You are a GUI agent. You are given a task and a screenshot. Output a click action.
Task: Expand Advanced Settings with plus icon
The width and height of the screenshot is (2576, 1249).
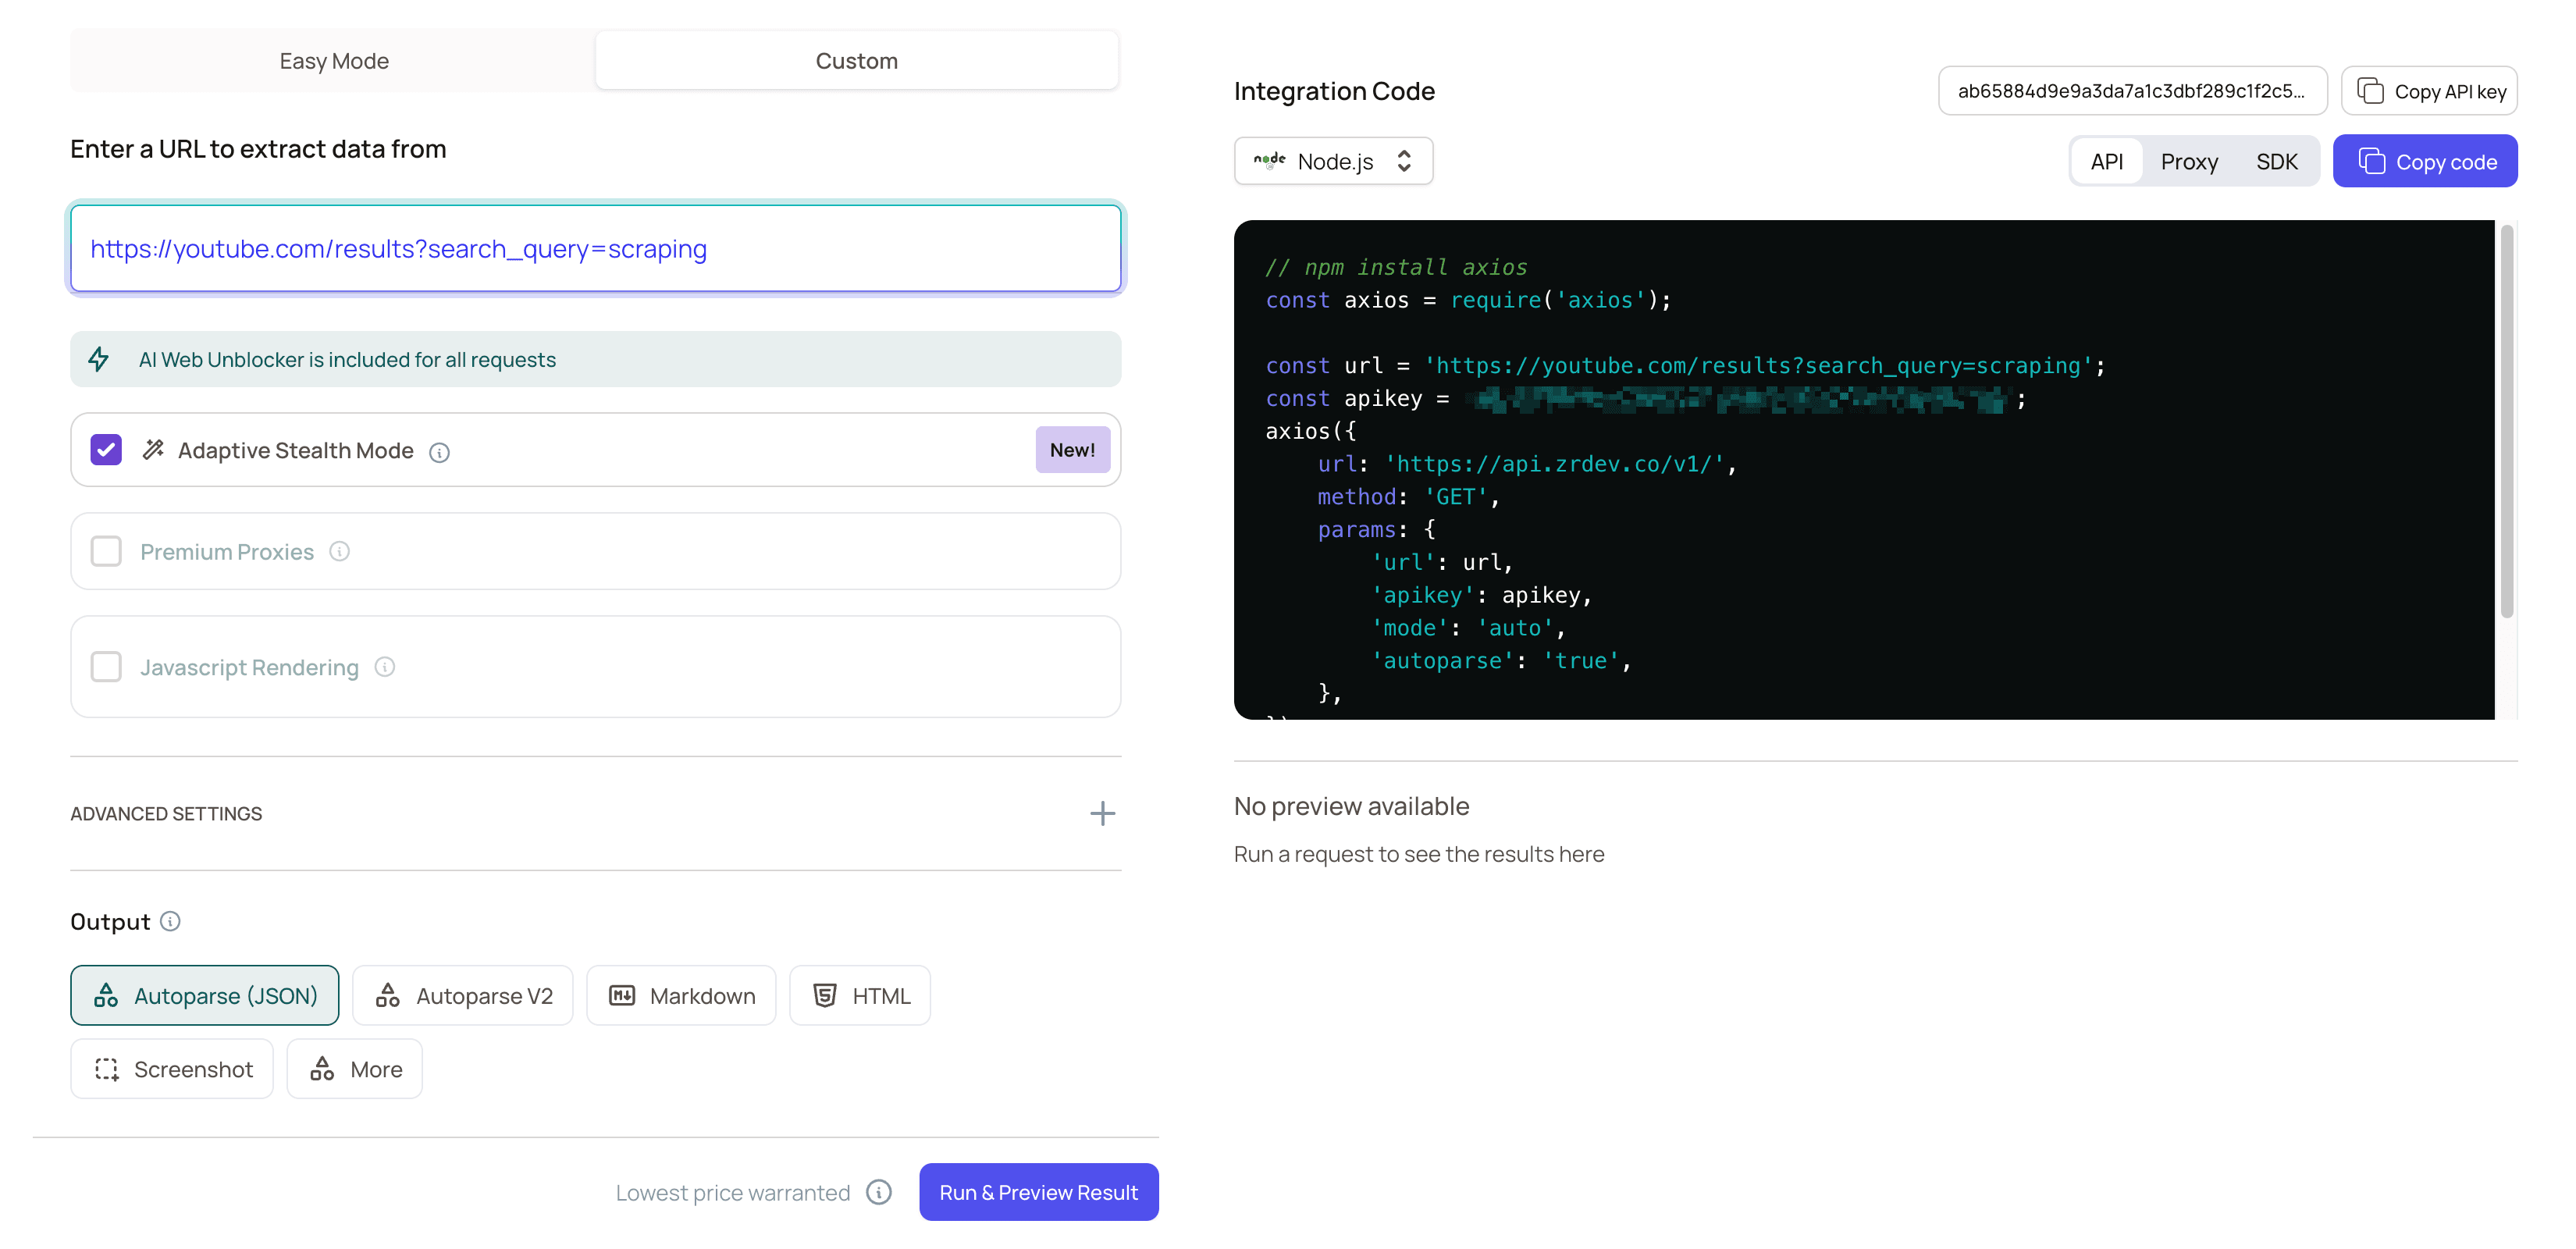pyautogui.click(x=1102, y=813)
